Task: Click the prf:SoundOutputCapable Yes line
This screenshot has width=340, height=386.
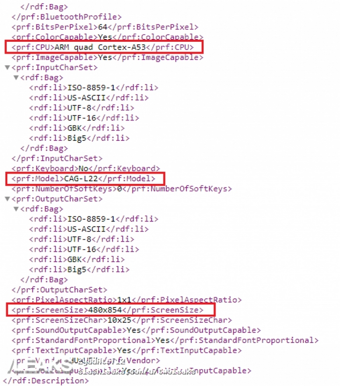Action: pyautogui.click(x=136, y=330)
